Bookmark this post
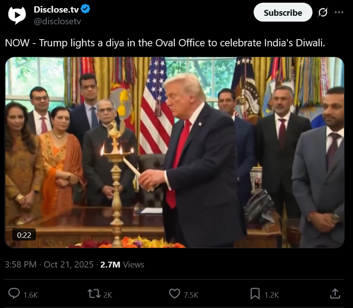The width and height of the screenshot is (353, 308). (255, 294)
